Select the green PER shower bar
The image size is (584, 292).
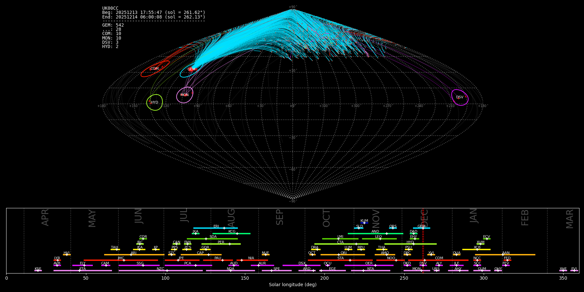(x=221, y=244)
